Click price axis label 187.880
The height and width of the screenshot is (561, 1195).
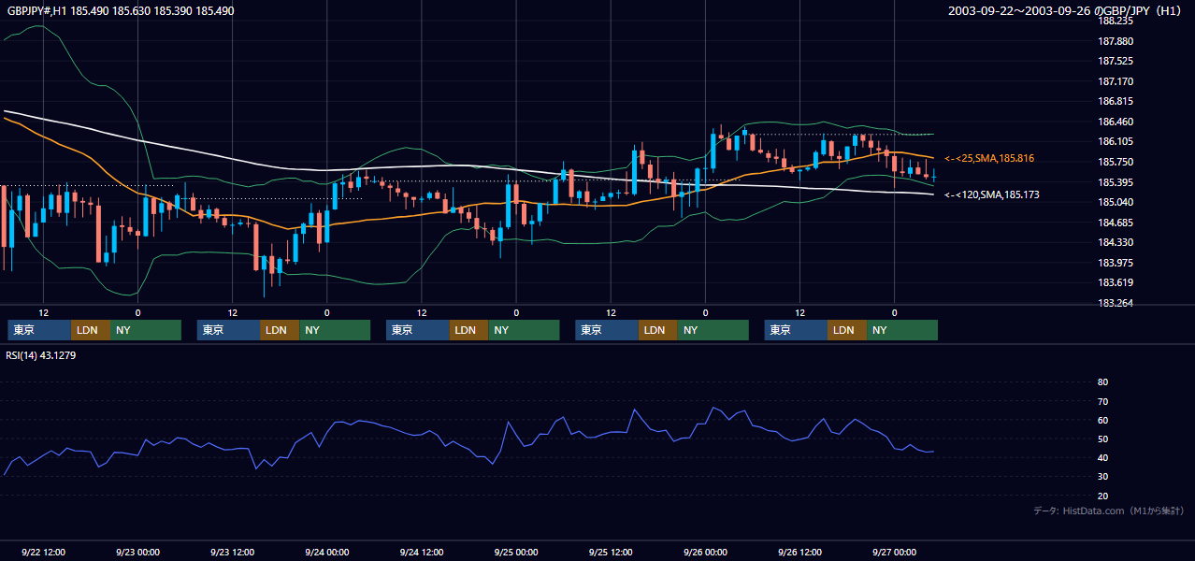click(1116, 41)
